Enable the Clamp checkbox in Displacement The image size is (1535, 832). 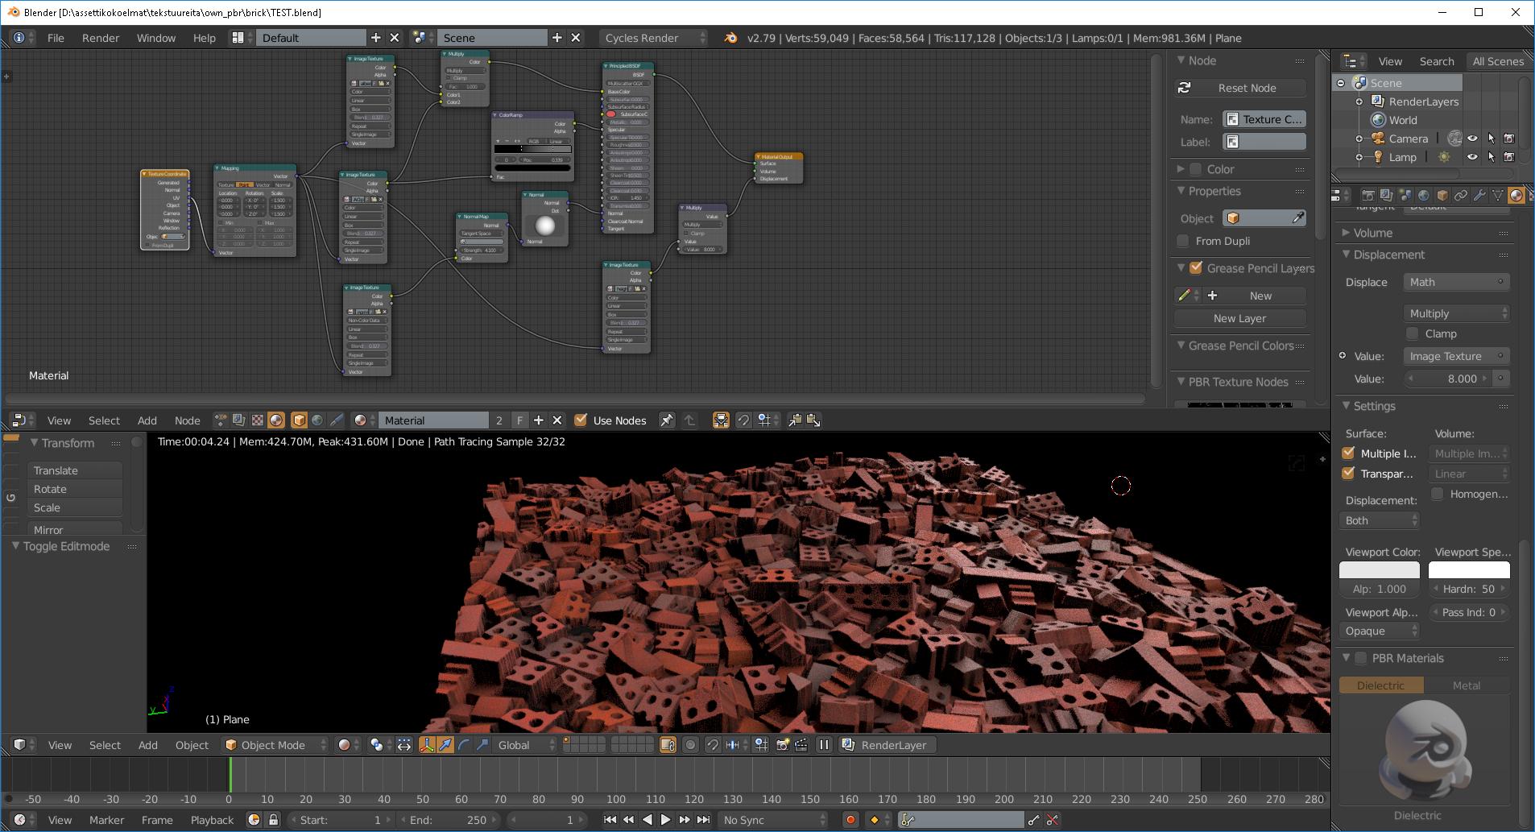pos(1412,333)
